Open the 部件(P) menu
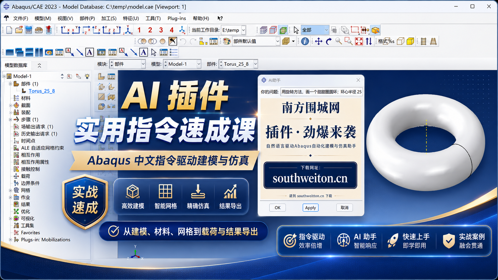498x280 pixels. [87, 18]
